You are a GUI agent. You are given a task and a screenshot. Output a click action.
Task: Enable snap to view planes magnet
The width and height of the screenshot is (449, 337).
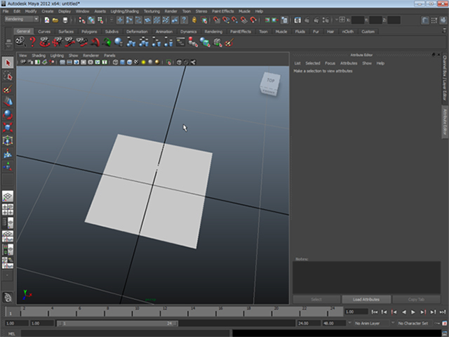click(x=244, y=20)
